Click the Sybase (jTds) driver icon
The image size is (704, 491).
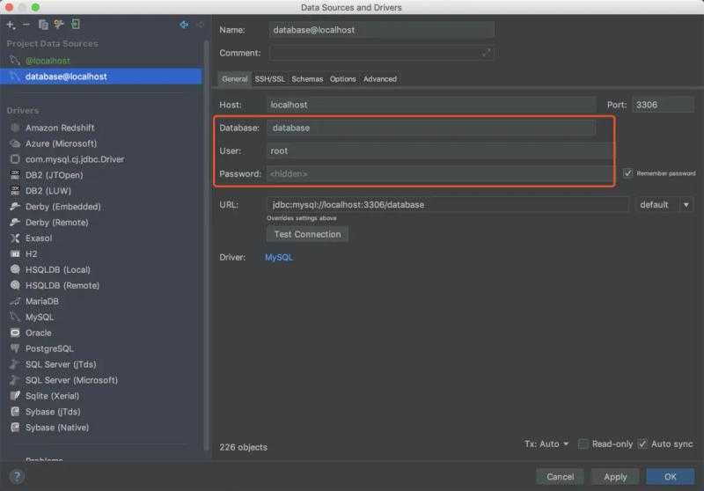click(x=15, y=412)
